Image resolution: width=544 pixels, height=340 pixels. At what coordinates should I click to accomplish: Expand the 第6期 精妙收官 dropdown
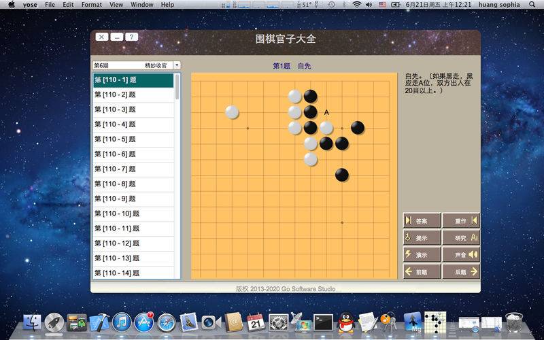coord(177,65)
